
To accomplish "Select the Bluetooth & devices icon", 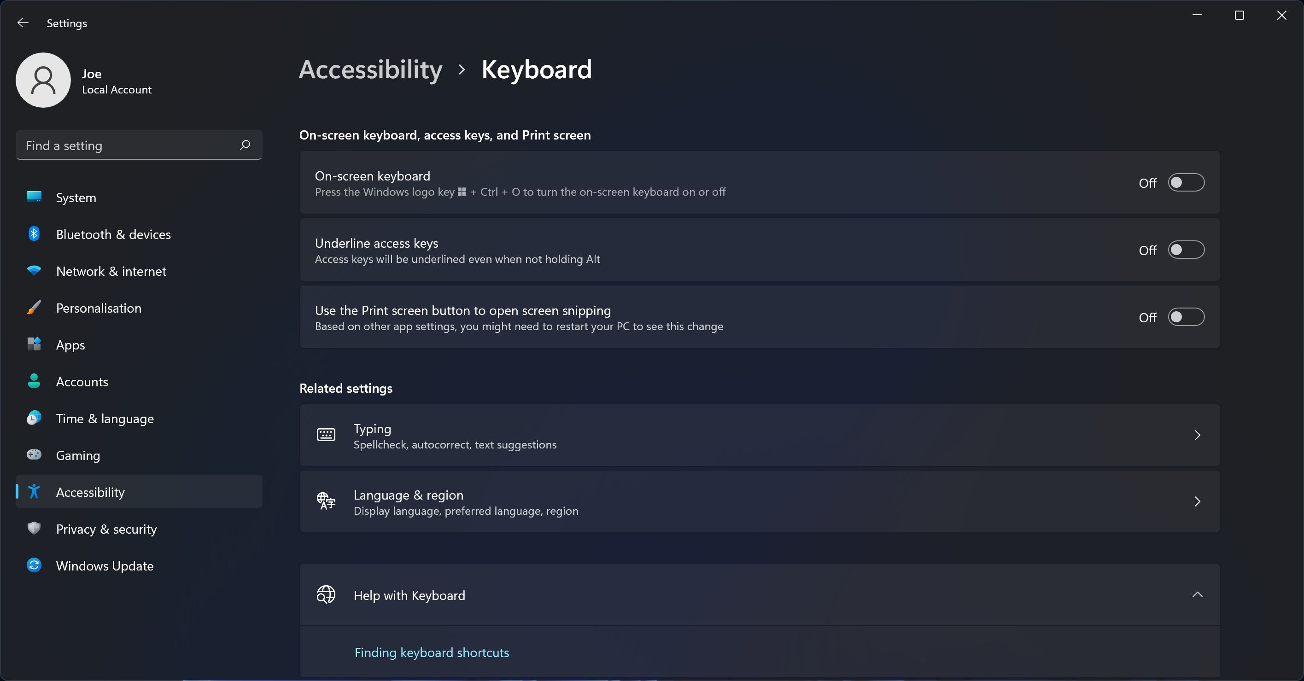I will (x=34, y=234).
